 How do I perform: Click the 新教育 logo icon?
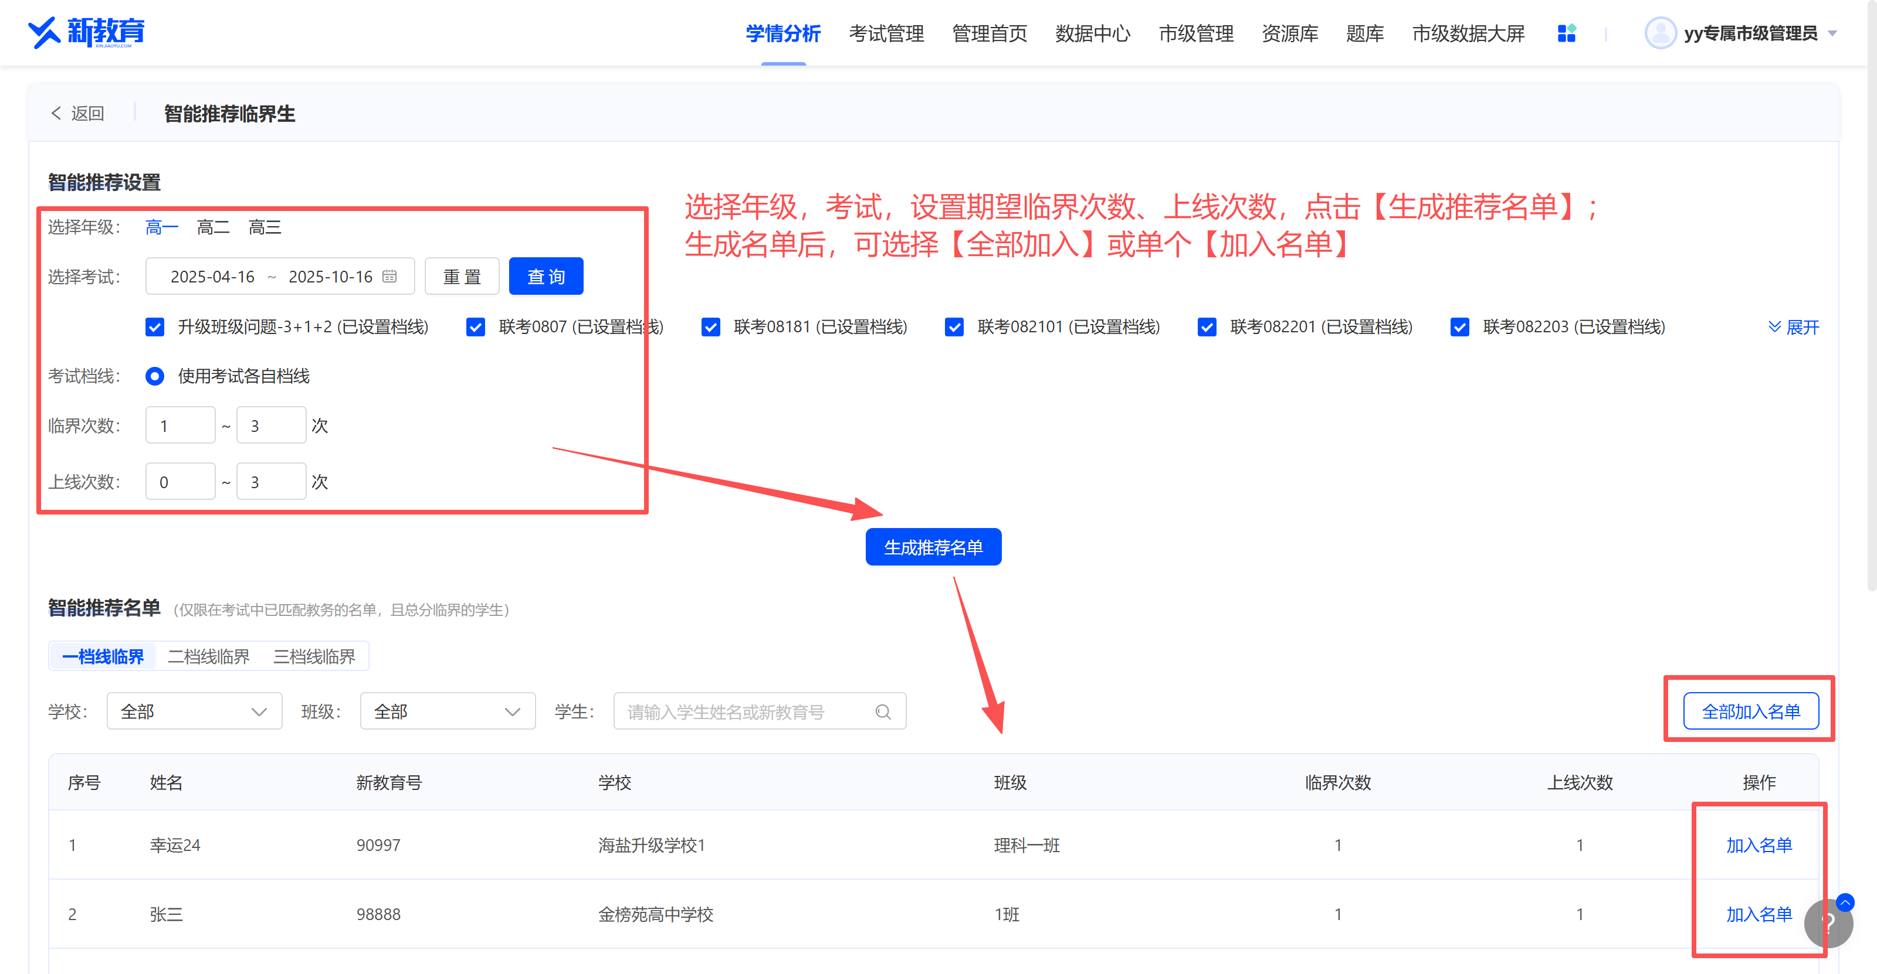point(44,32)
